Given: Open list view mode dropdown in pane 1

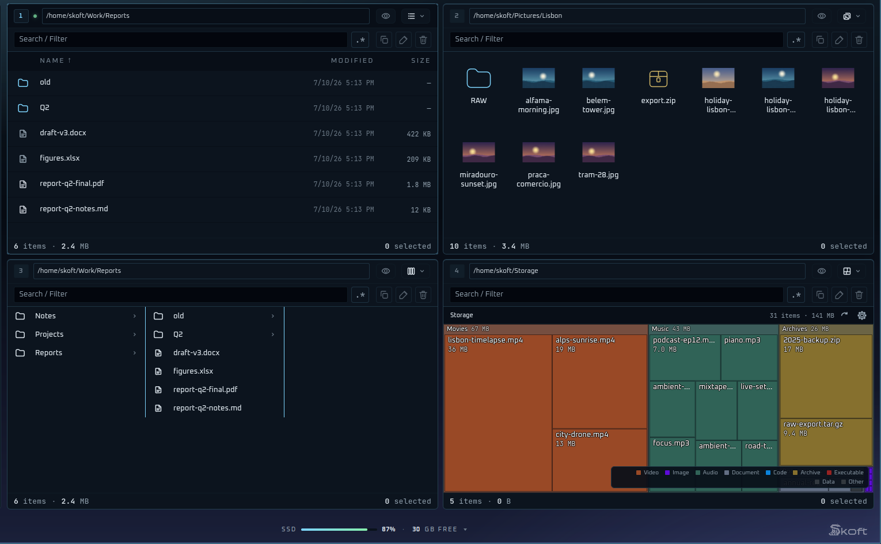Looking at the screenshot, I should (416, 16).
